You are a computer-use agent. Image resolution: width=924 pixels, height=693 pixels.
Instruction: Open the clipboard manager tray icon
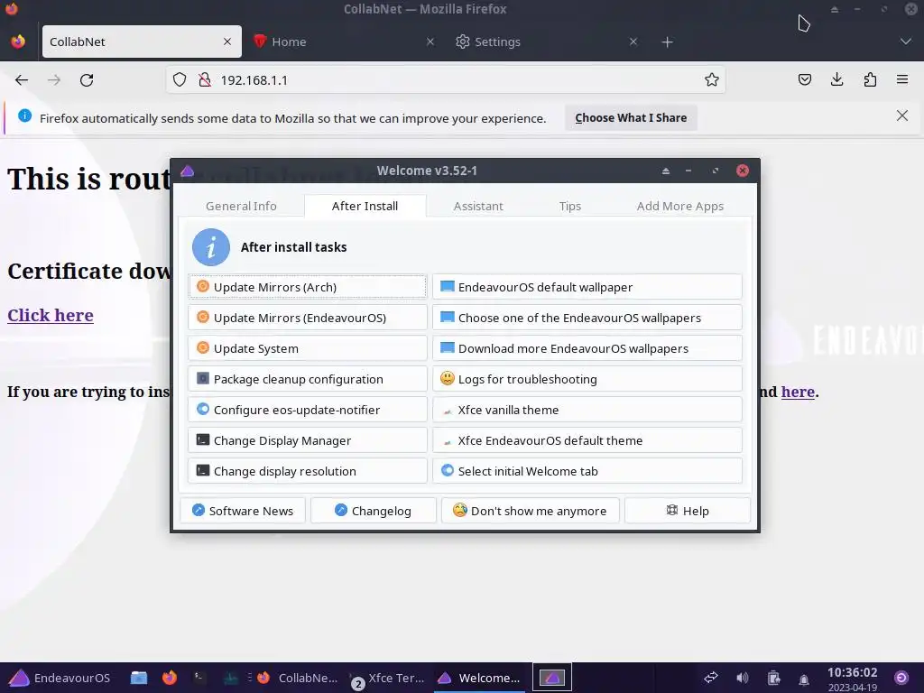click(x=773, y=678)
